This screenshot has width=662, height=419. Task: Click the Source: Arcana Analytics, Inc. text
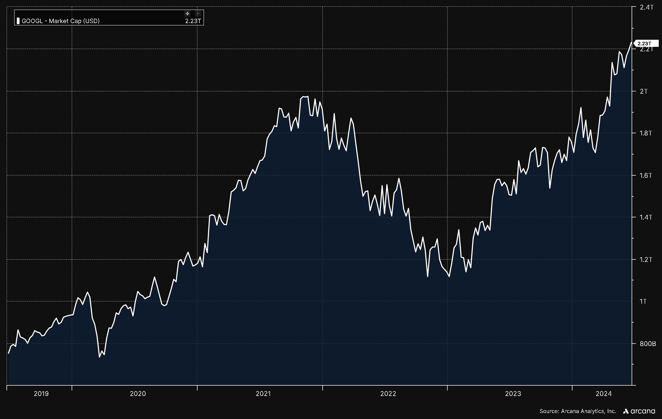click(x=578, y=411)
